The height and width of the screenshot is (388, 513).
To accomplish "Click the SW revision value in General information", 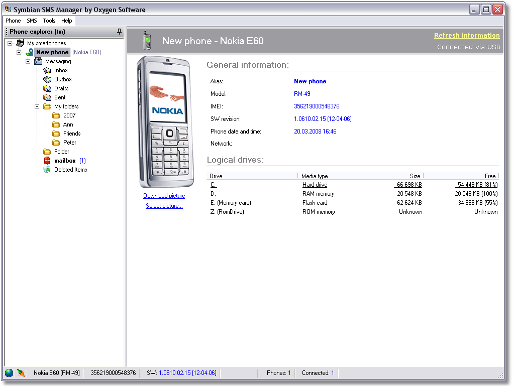I will pyautogui.click(x=323, y=119).
